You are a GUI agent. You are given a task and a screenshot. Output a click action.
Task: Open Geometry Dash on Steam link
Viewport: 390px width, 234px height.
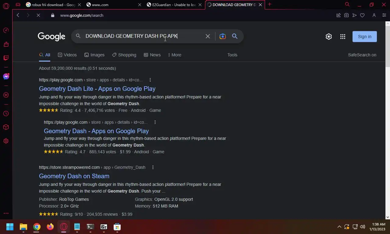(x=74, y=176)
